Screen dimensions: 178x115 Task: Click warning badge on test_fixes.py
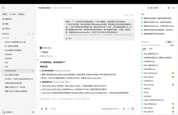pos(173,85)
